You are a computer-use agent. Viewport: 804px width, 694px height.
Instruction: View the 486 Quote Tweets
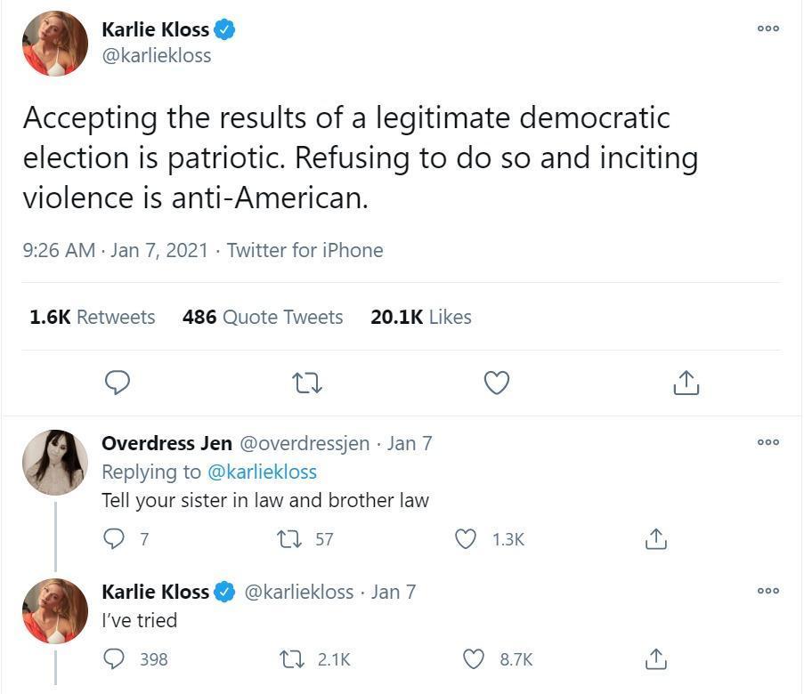(x=263, y=317)
